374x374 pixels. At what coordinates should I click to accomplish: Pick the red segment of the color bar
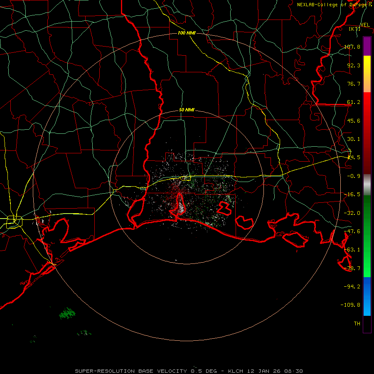[x=367, y=133]
